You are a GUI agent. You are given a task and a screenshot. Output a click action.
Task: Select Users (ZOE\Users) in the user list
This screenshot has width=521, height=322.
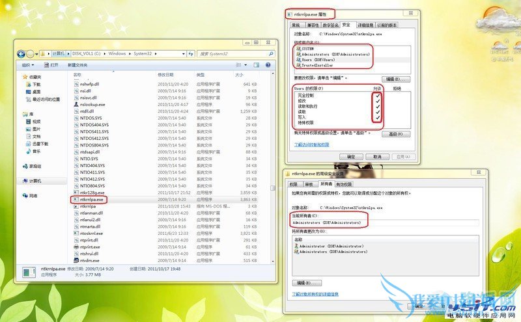(316, 60)
